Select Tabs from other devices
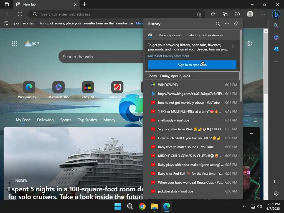This screenshot has height=213, width=284. [x=205, y=35]
